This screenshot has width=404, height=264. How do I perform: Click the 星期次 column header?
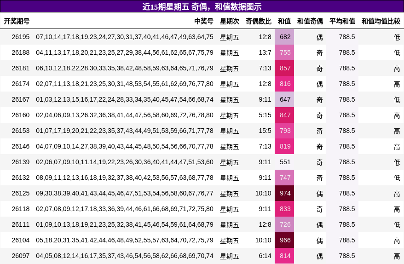(230, 21)
